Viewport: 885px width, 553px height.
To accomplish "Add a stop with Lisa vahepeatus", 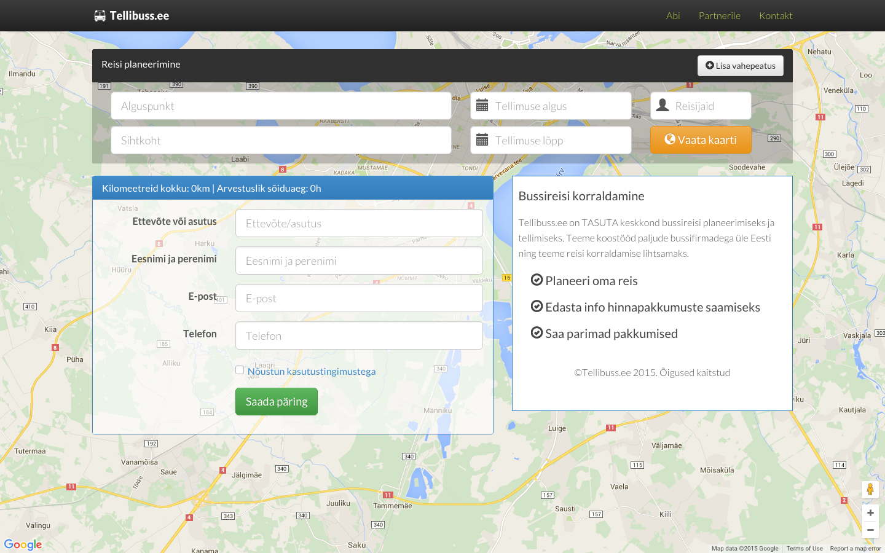I will click(x=741, y=66).
